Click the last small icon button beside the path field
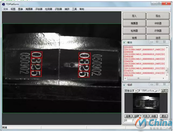This screenshot has height=132, width=173. [166, 91]
